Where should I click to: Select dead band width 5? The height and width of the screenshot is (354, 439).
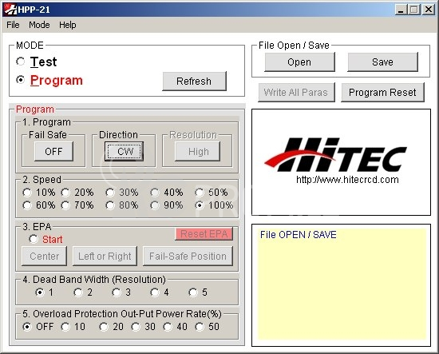[193, 292]
